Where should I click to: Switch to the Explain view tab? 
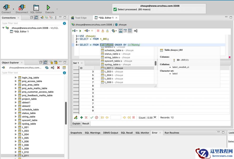[x=76, y=123]
